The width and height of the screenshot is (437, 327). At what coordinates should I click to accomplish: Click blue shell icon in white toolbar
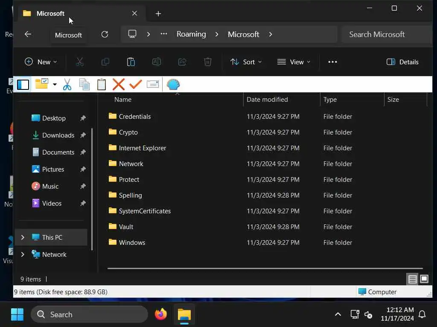tap(173, 85)
